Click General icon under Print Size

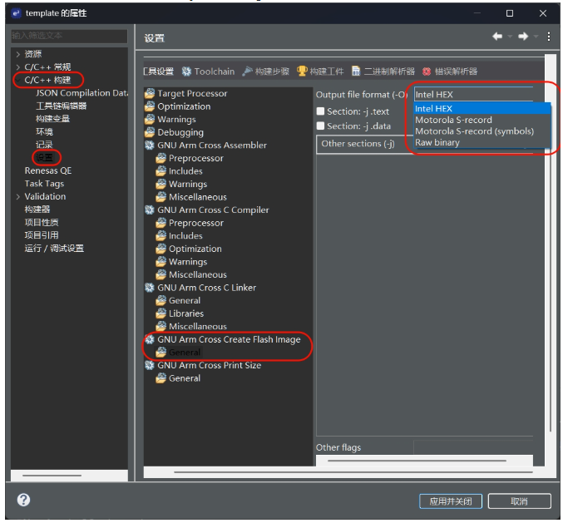pos(161,378)
